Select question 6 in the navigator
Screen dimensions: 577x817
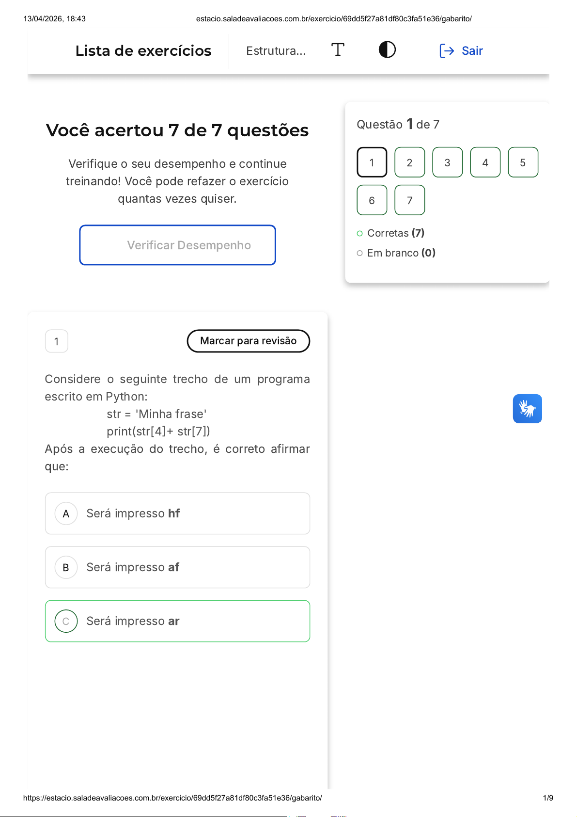pos(372,200)
